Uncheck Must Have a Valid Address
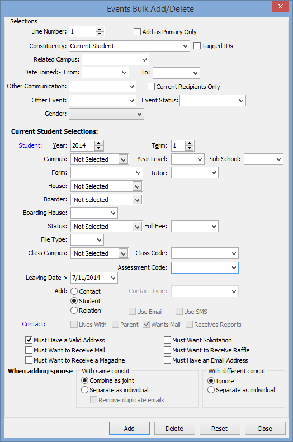Image resolution: width=293 pixels, height=442 pixels. click(29, 340)
